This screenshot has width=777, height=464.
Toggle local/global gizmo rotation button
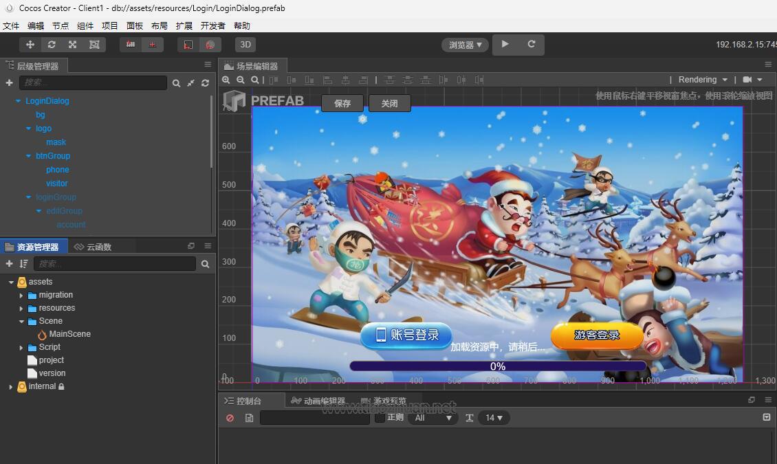click(x=152, y=45)
